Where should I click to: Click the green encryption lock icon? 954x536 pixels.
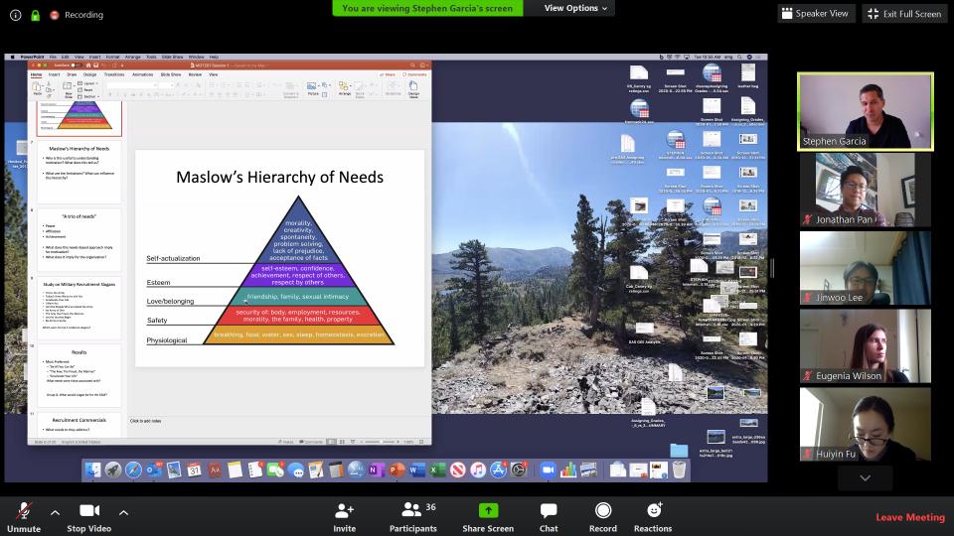coord(36,15)
